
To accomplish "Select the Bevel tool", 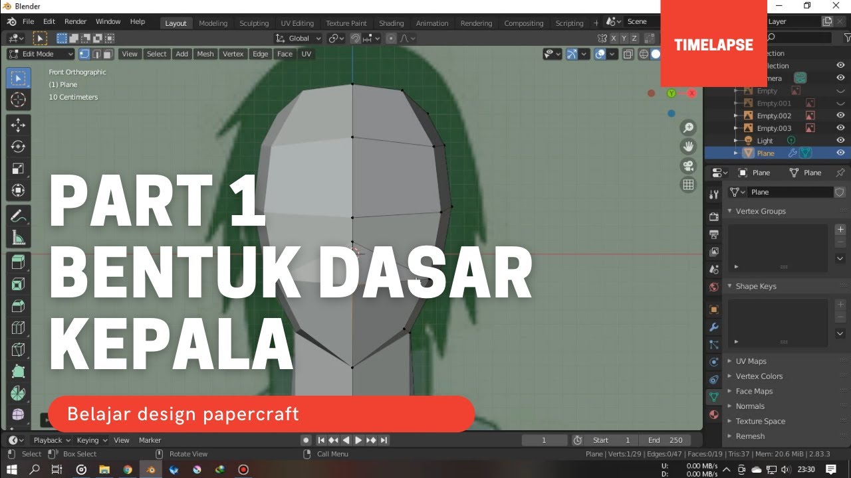I will click(18, 306).
